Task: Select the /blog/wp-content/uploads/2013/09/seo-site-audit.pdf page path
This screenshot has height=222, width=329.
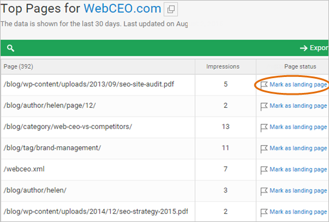Action: [89, 84]
